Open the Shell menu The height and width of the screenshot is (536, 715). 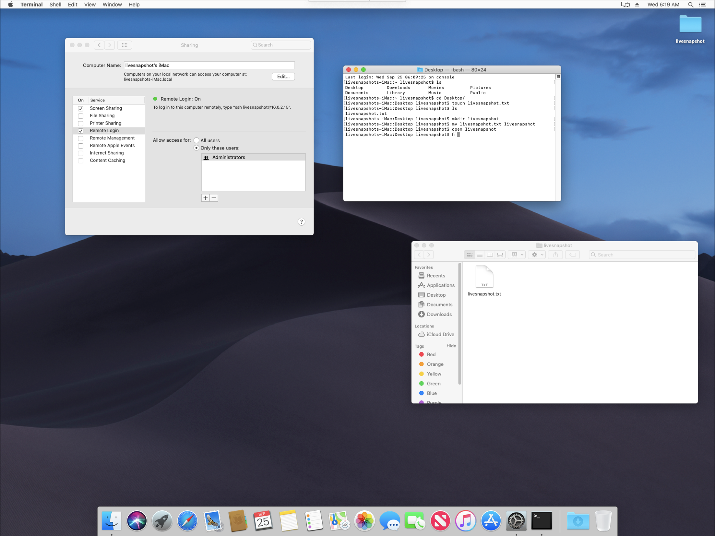tap(55, 5)
